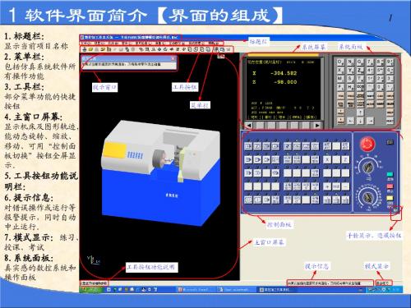This screenshot has width=411, height=308.
Task: Click the red feed hold button
Action: pyautogui.click(x=390, y=186)
